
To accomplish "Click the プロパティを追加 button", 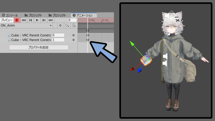I will pos(39,47).
